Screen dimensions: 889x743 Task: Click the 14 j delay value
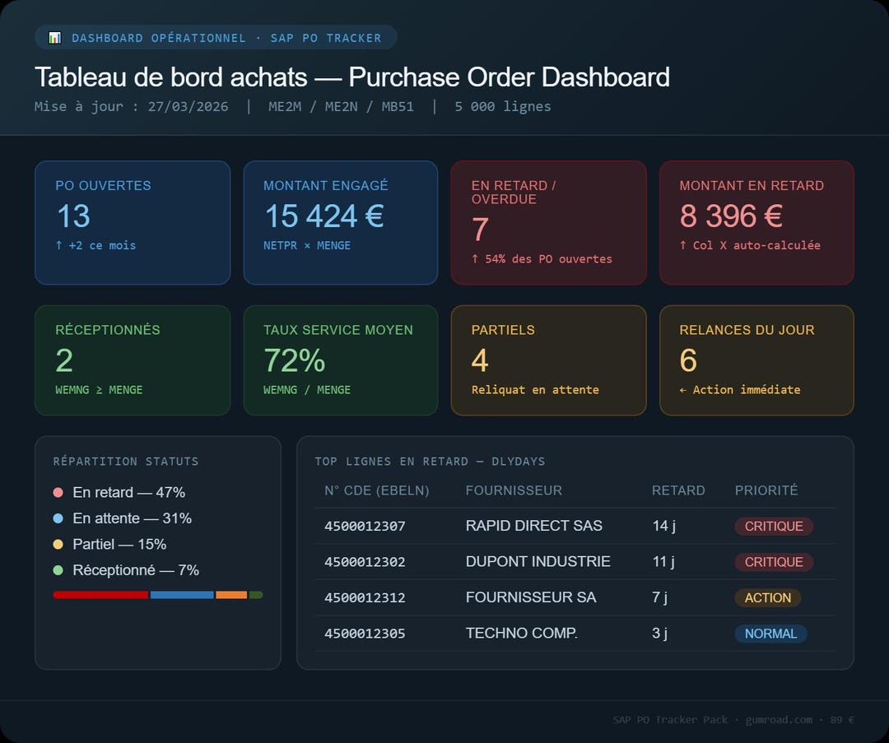664,526
